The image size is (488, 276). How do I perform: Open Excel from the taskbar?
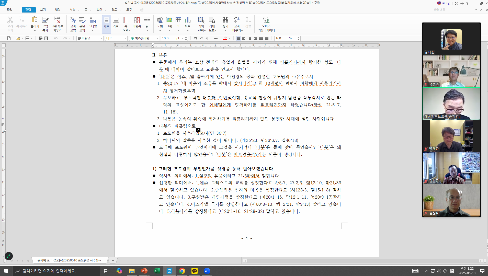click(157, 271)
